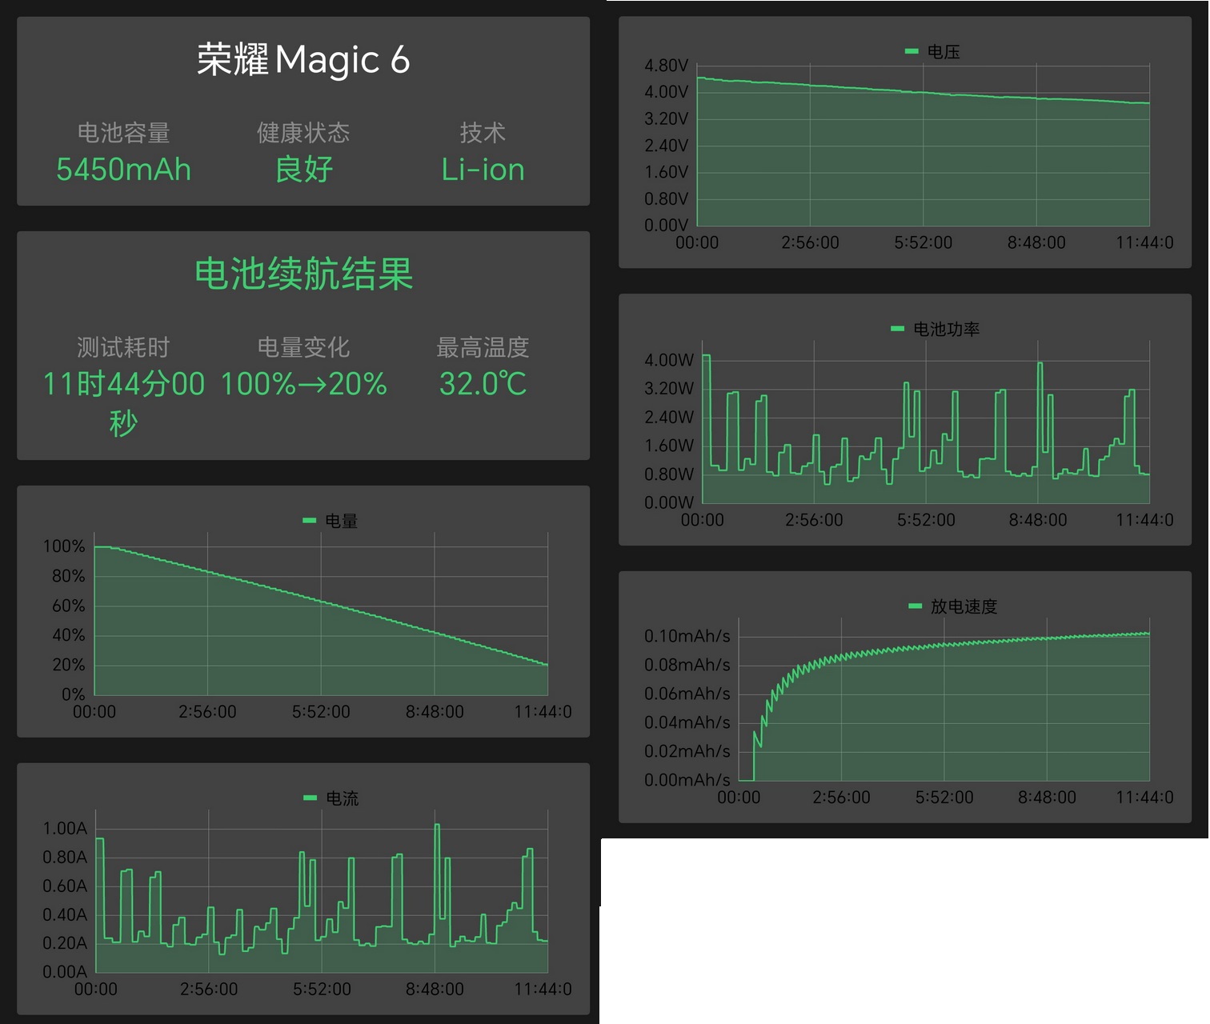Viewport: 1210px width, 1024px height.
Task: Click the 0.10mAh/s axis label in 放电速度 chart
Action: pyautogui.click(x=687, y=636)
